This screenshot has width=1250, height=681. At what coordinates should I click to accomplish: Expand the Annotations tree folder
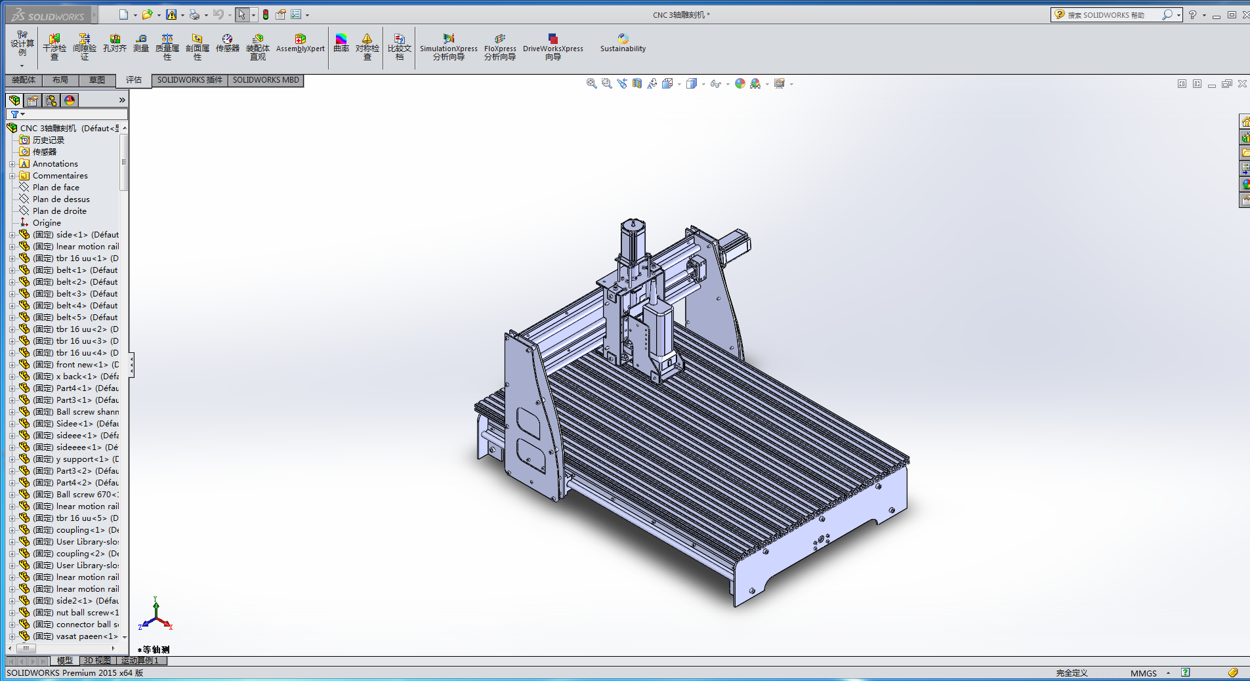12,164
